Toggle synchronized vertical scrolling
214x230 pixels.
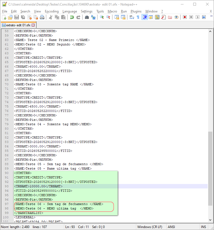point(117,17)
